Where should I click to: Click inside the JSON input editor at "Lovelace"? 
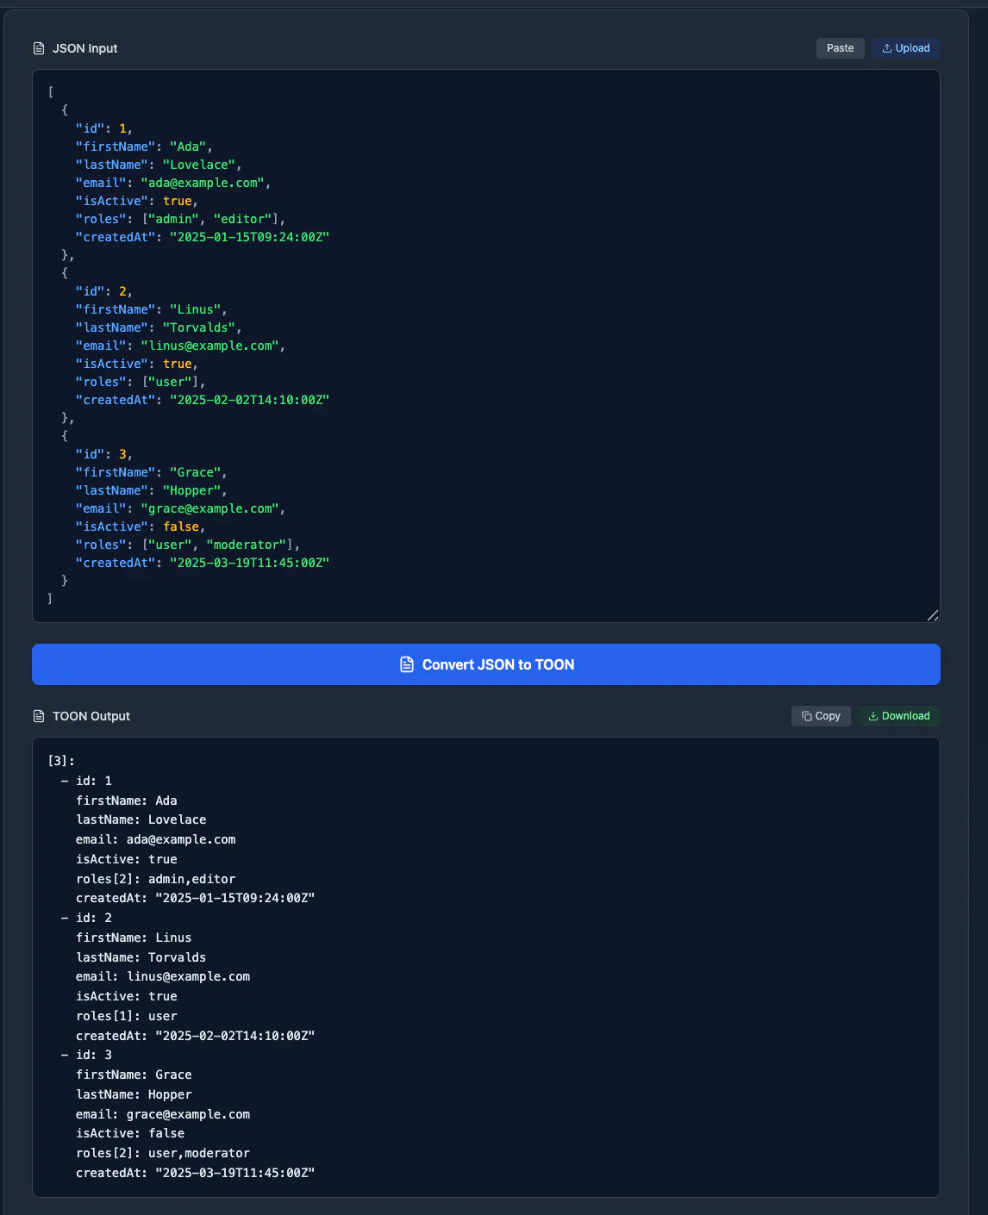199,165
